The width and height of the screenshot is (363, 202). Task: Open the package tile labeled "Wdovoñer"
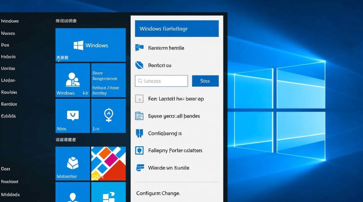(72, 163)
